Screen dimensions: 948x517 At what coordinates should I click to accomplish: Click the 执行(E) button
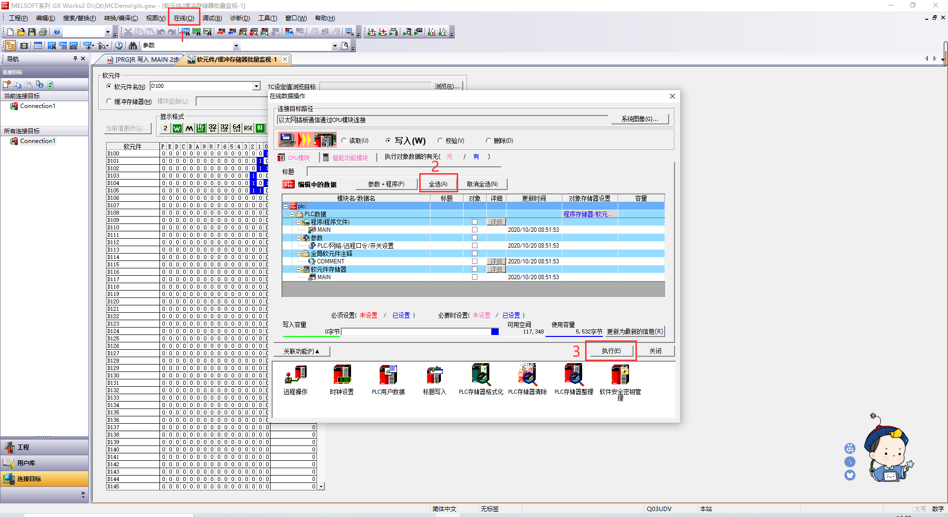click(x=610, y=350)
